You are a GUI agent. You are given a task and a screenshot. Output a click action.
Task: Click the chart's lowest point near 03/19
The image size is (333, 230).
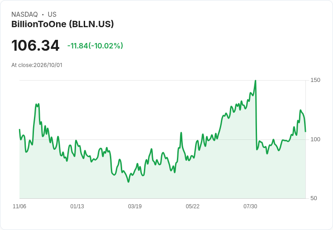(x=128, y=182)
